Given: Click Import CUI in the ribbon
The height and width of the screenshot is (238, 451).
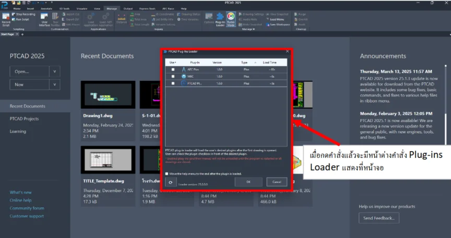Looking at the screenshot, I should coord(70,15).
